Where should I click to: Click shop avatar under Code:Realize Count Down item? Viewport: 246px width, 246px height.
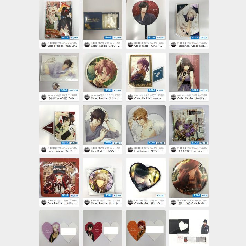[x=44, y=202]
